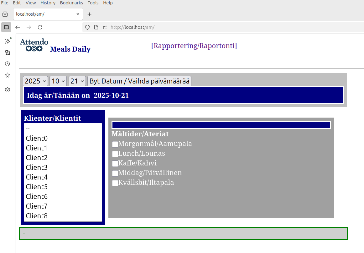The height and width of the screenshot is (253, 364).
Task: Open the month dropdown showing 10
Action: (x=58, y=81)
